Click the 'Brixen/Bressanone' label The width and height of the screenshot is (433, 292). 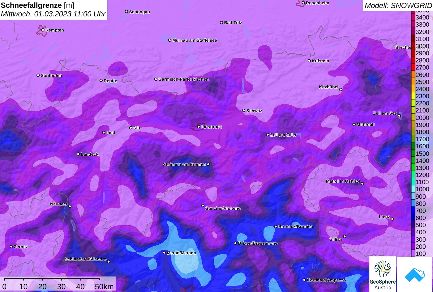click(x=258, y=243)
